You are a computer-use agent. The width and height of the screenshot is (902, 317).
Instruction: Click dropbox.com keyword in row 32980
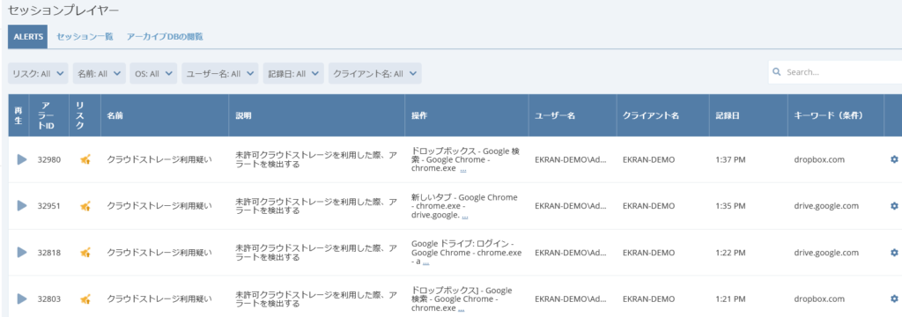coord(819,159)
